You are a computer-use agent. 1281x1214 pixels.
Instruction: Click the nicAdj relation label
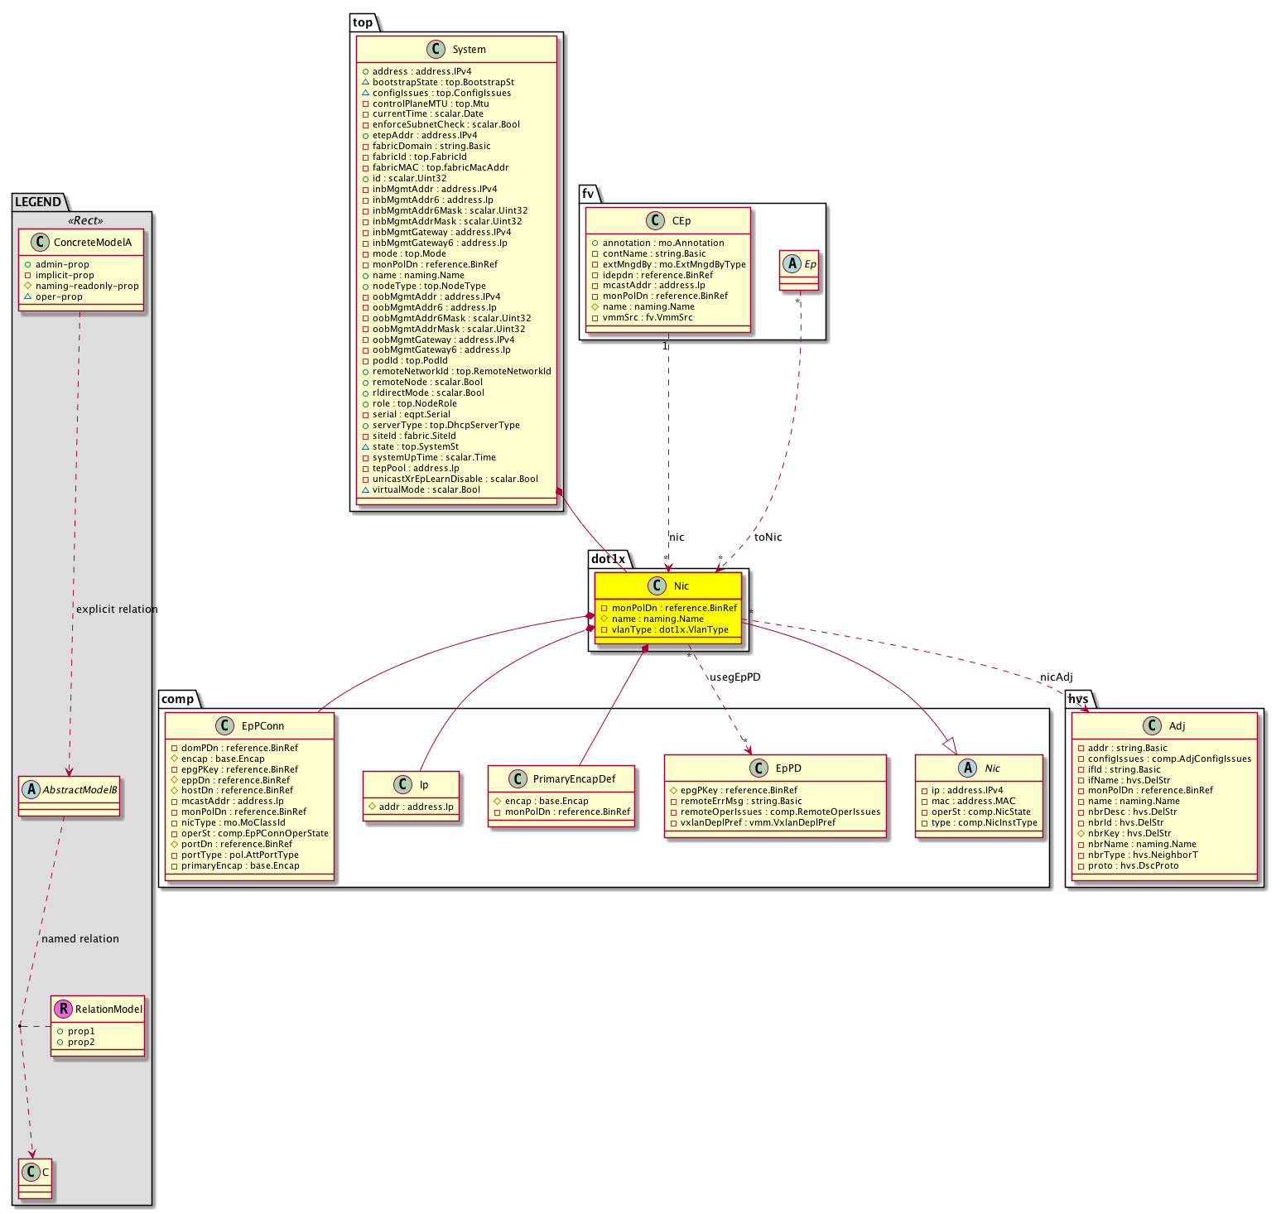(1056, 677)
